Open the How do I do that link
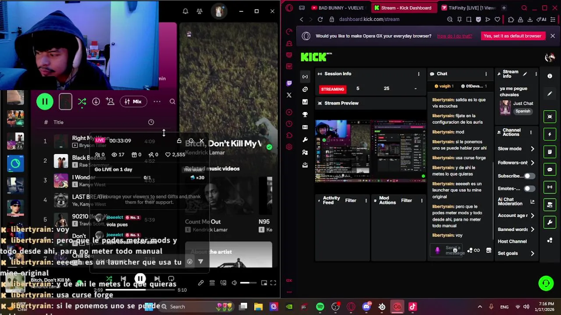 (x=454, y=36)
